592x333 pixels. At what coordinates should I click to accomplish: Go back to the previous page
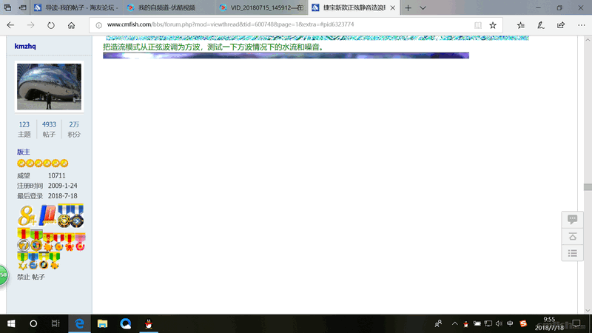coord(10,25)
